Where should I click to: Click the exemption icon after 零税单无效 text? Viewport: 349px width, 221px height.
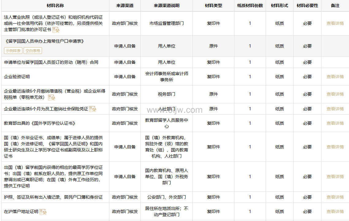coord(52,97)
